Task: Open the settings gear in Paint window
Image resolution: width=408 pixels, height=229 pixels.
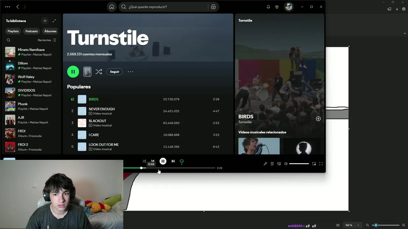Action: (x=404, y=9)
